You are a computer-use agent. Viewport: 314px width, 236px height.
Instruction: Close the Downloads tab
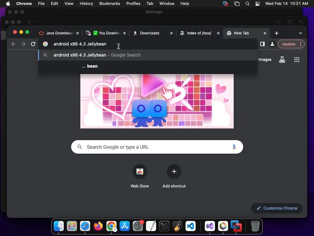[171, 33]
